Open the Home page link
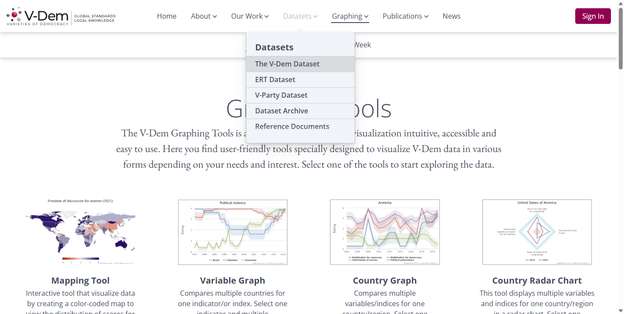Screen dimensions: 624x314 [167, 16]
